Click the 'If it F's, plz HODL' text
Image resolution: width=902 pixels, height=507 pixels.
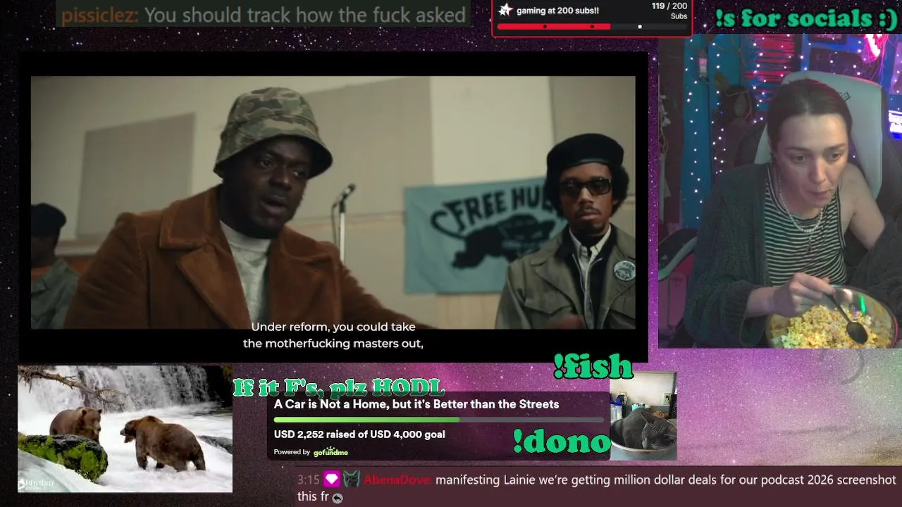339,387
